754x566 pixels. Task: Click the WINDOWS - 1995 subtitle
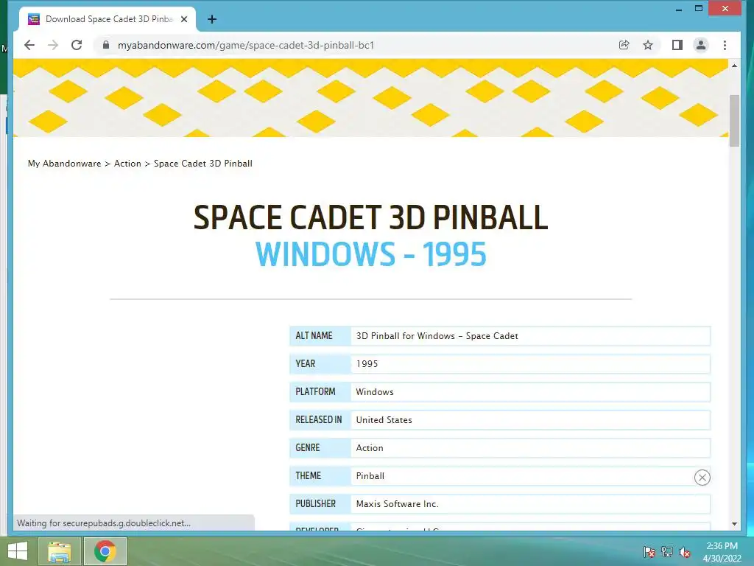pos(371,254)
